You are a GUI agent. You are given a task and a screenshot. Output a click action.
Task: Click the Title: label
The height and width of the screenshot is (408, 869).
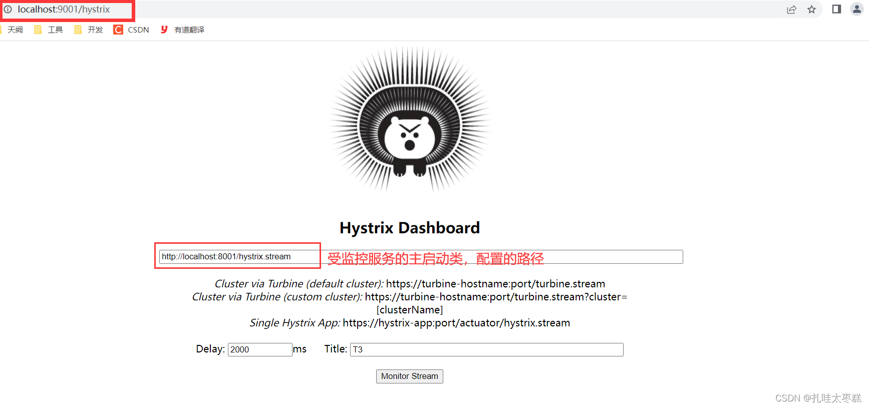point(336,349)
